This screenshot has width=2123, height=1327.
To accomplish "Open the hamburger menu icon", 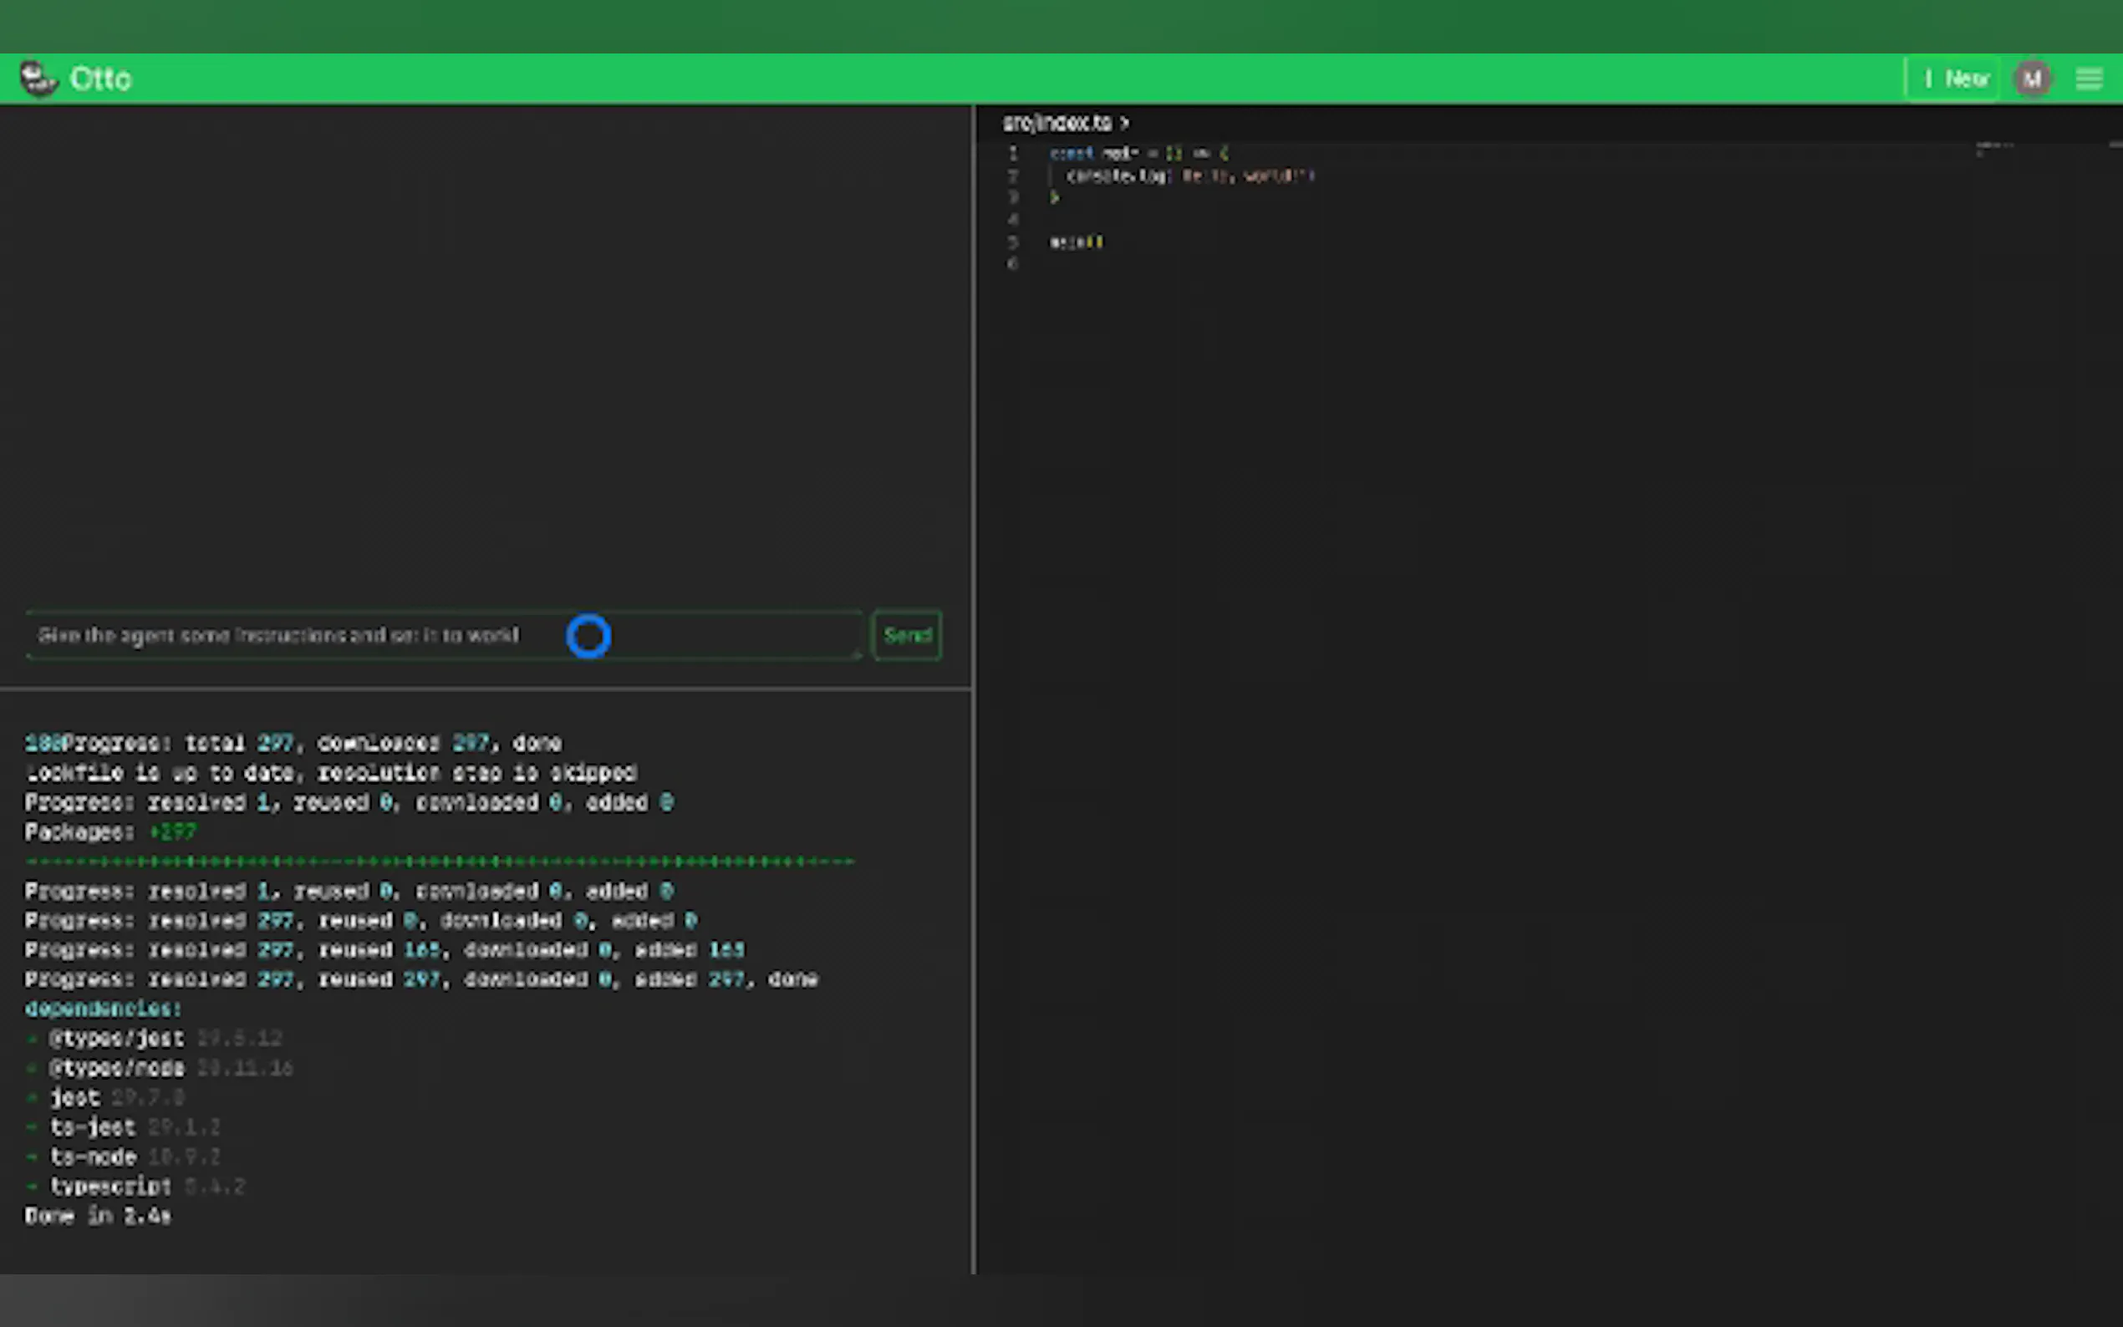I will pos(2089,79).
